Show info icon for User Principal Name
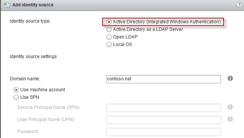The width and height of the screenshot is (244, 138). [x=230, y=119]
